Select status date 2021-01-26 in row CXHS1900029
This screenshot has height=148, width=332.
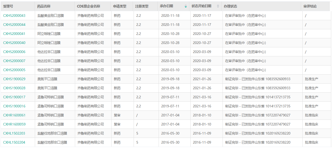coord(202,79)
